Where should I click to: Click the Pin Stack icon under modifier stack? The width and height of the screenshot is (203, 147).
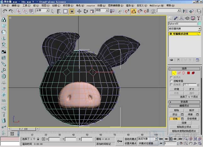click(x=172, y=60)
